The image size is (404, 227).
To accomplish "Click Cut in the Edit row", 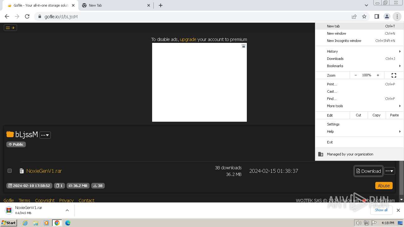I will click(359, 115).
